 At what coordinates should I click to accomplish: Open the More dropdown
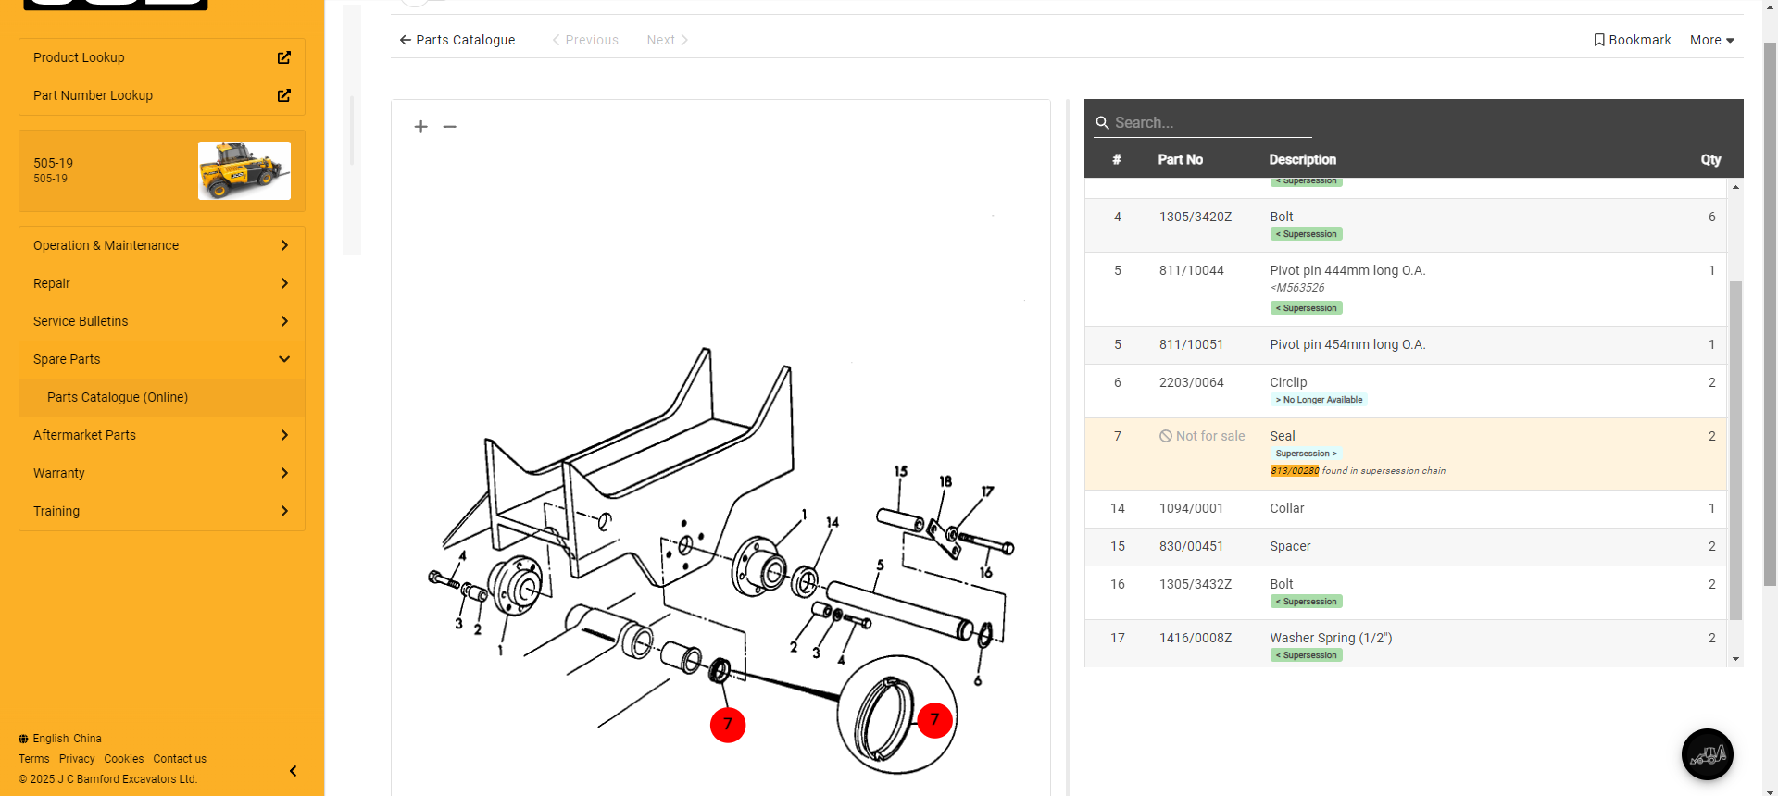click(x=1711, y=40)
